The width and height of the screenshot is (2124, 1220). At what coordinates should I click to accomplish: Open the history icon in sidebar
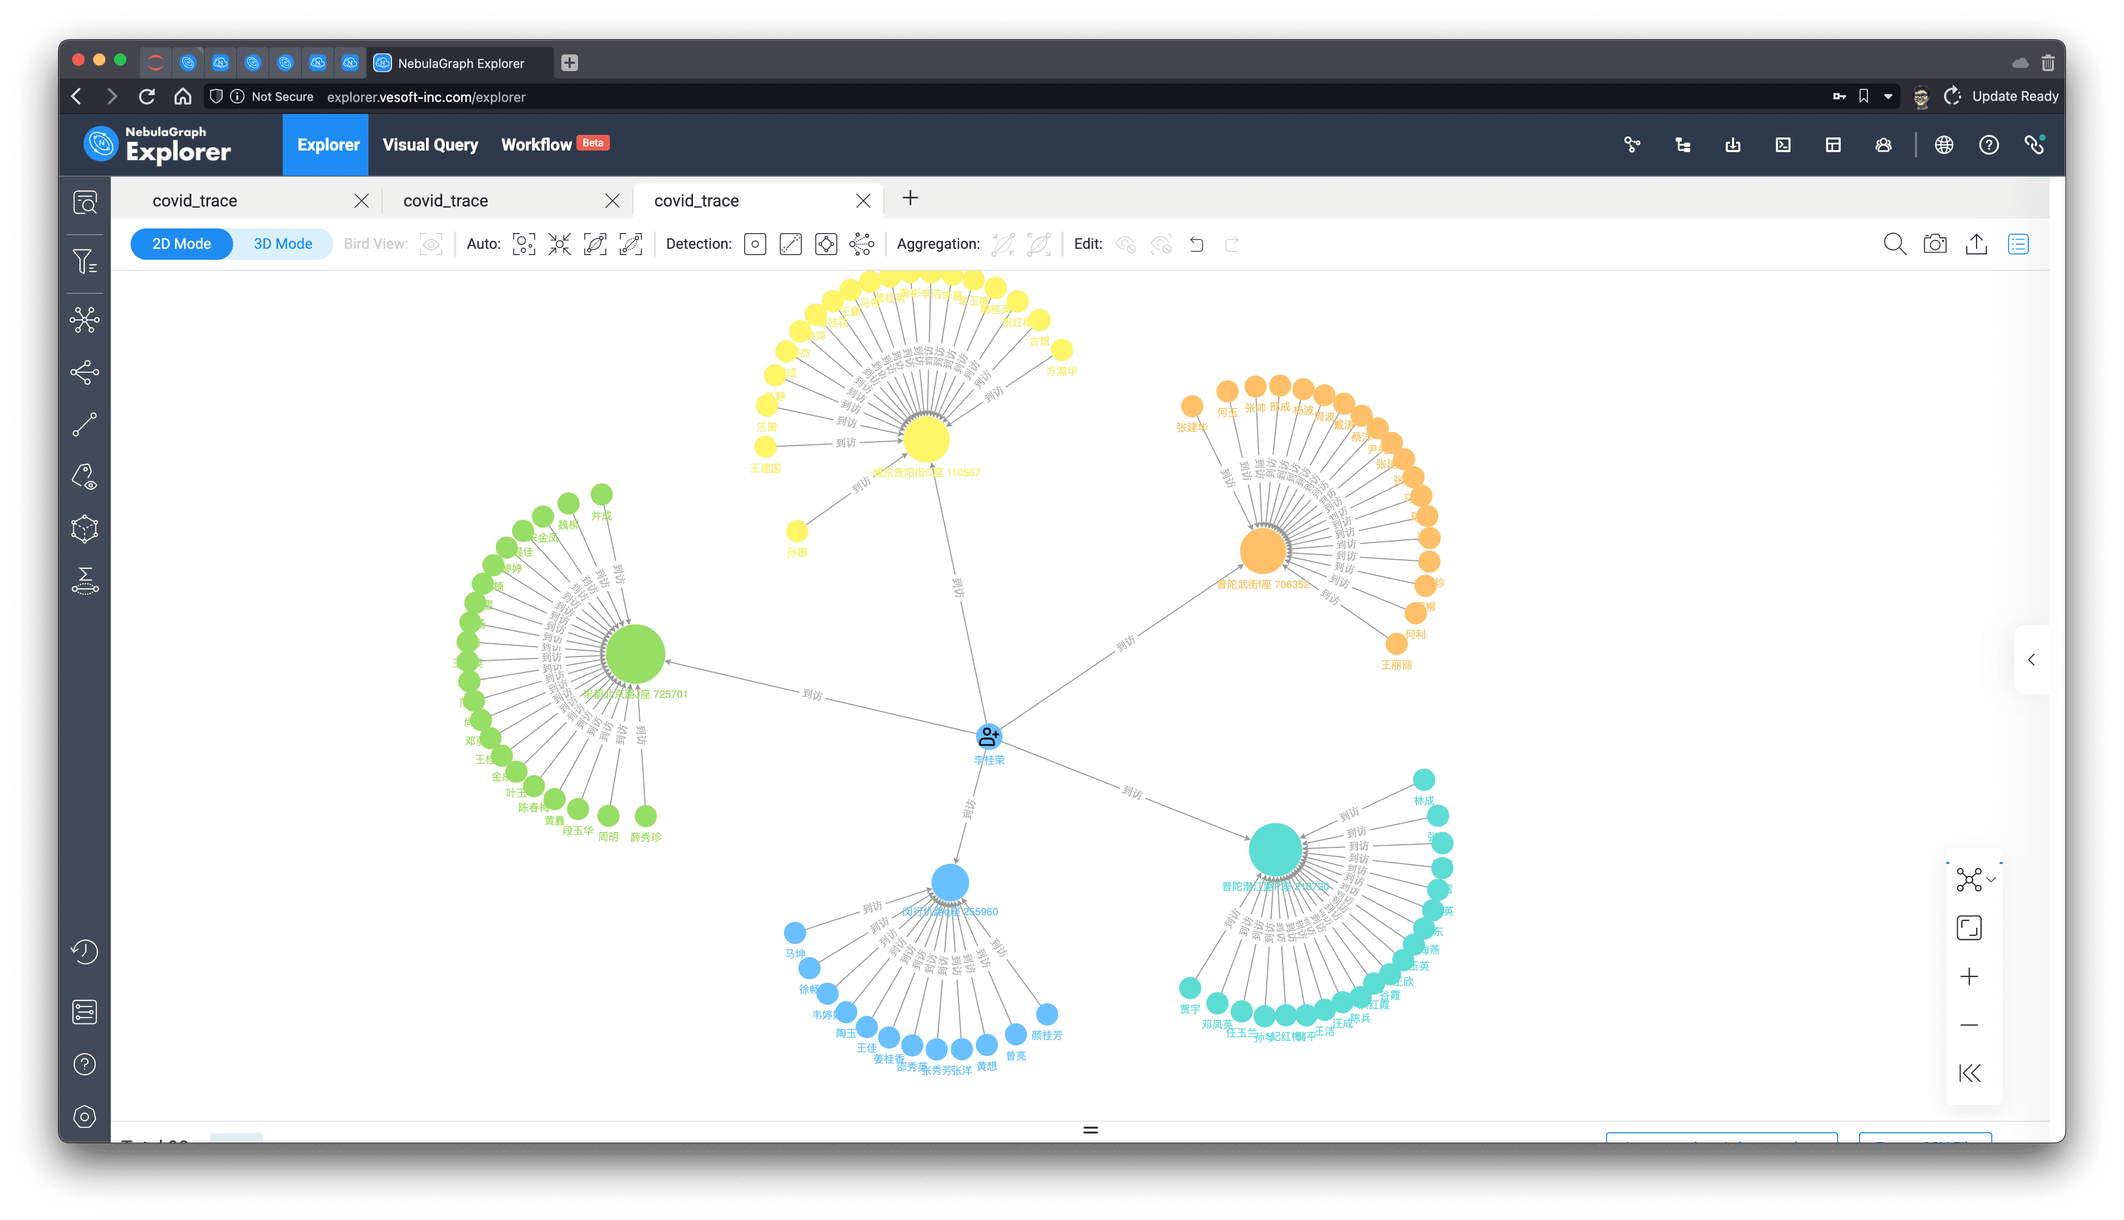(x=85, y=951)
